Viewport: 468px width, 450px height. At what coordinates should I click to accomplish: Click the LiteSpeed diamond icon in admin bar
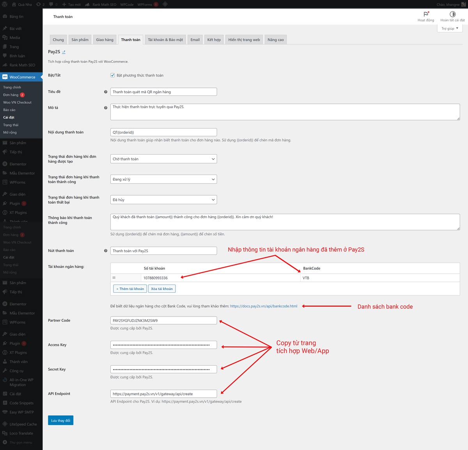coord(165,4)
